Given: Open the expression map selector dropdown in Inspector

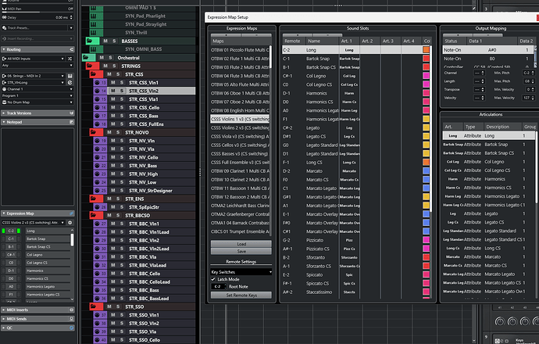Looking at the screenshot, I should pyautogui.click(x=33, y=223).
